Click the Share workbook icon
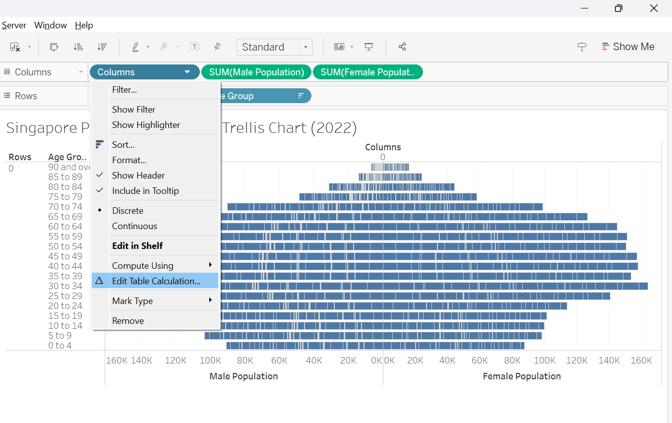The height and width of the screenshot is (423, 672). click(x=402, y=47)
